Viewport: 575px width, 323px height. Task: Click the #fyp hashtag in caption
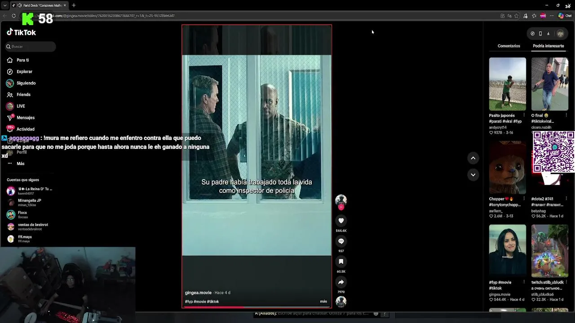pyautogui.click(x=189, y=301)
